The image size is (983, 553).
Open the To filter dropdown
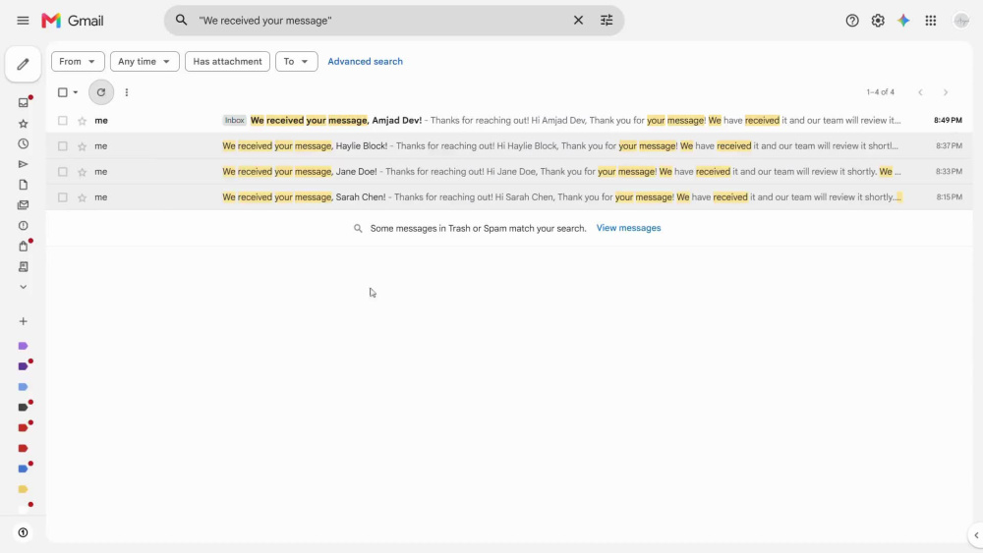tap(297, 61)
